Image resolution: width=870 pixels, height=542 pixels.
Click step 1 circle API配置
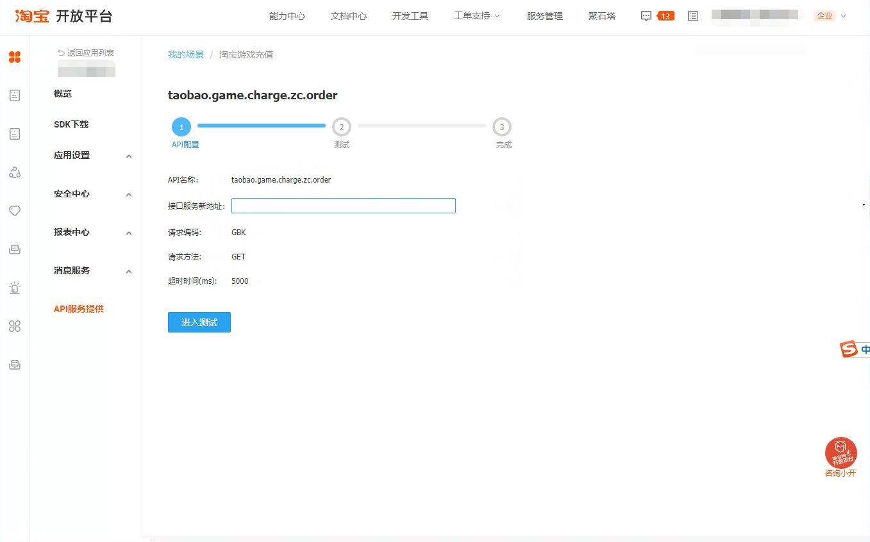[x=181, y=127]
